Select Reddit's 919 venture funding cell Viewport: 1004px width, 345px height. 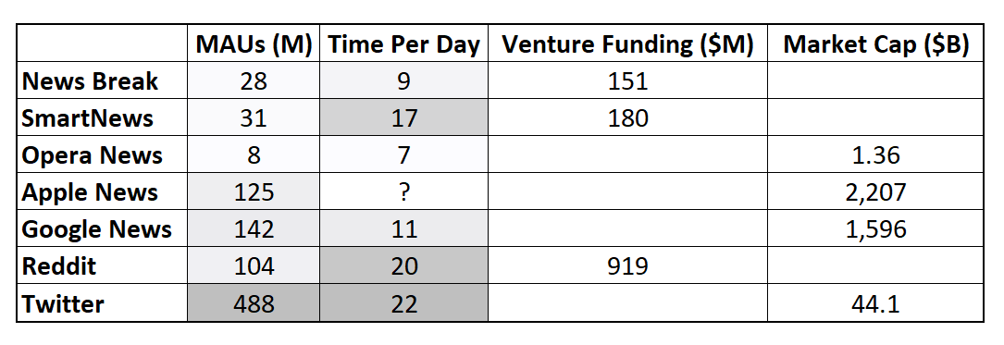(627, 265)
